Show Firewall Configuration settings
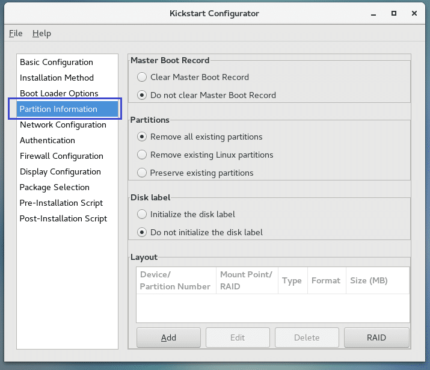 61,156
